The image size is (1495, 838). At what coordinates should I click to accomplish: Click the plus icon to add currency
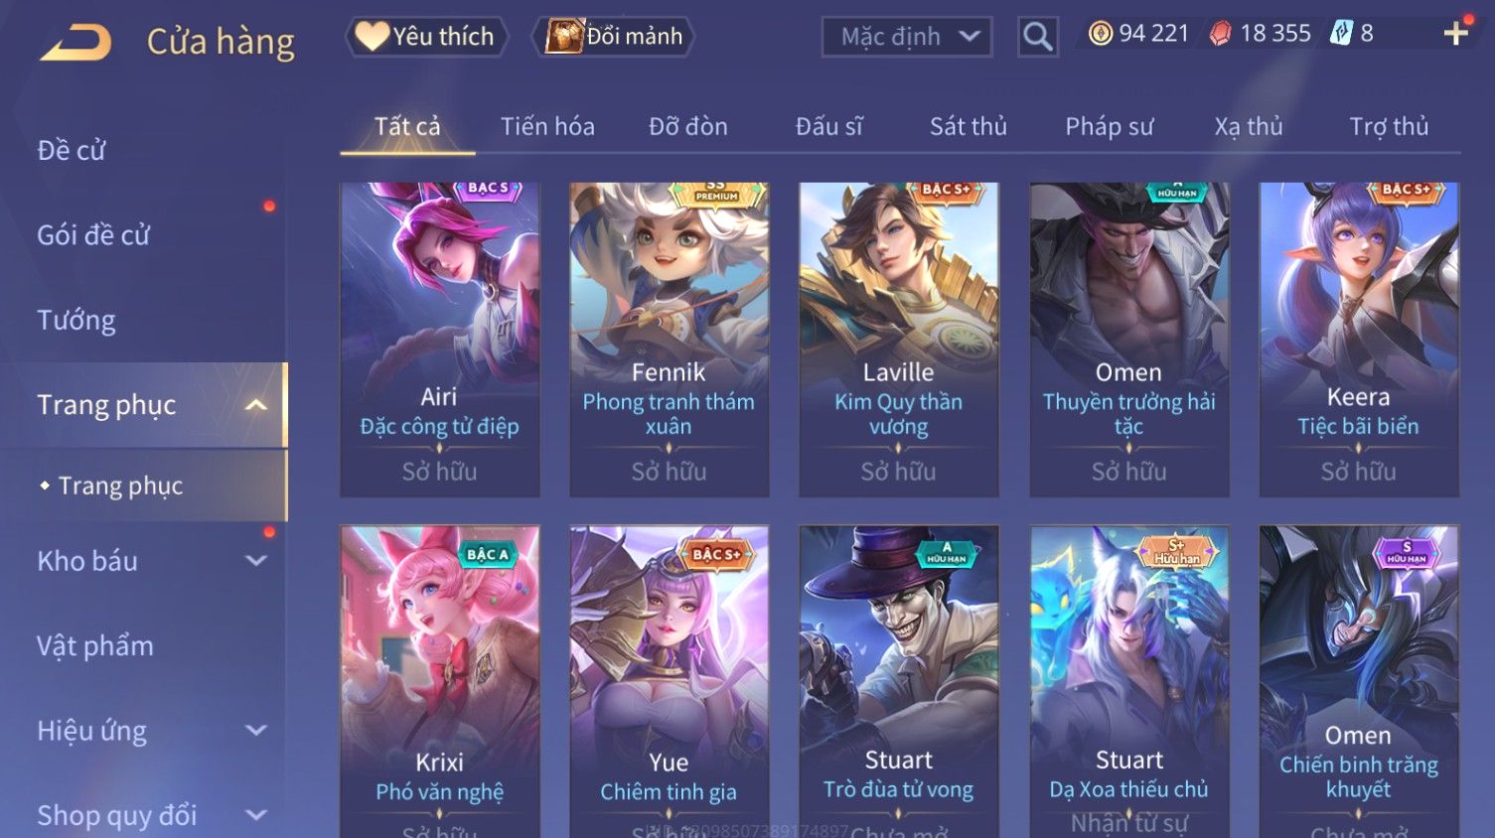tap(1455, 34)
